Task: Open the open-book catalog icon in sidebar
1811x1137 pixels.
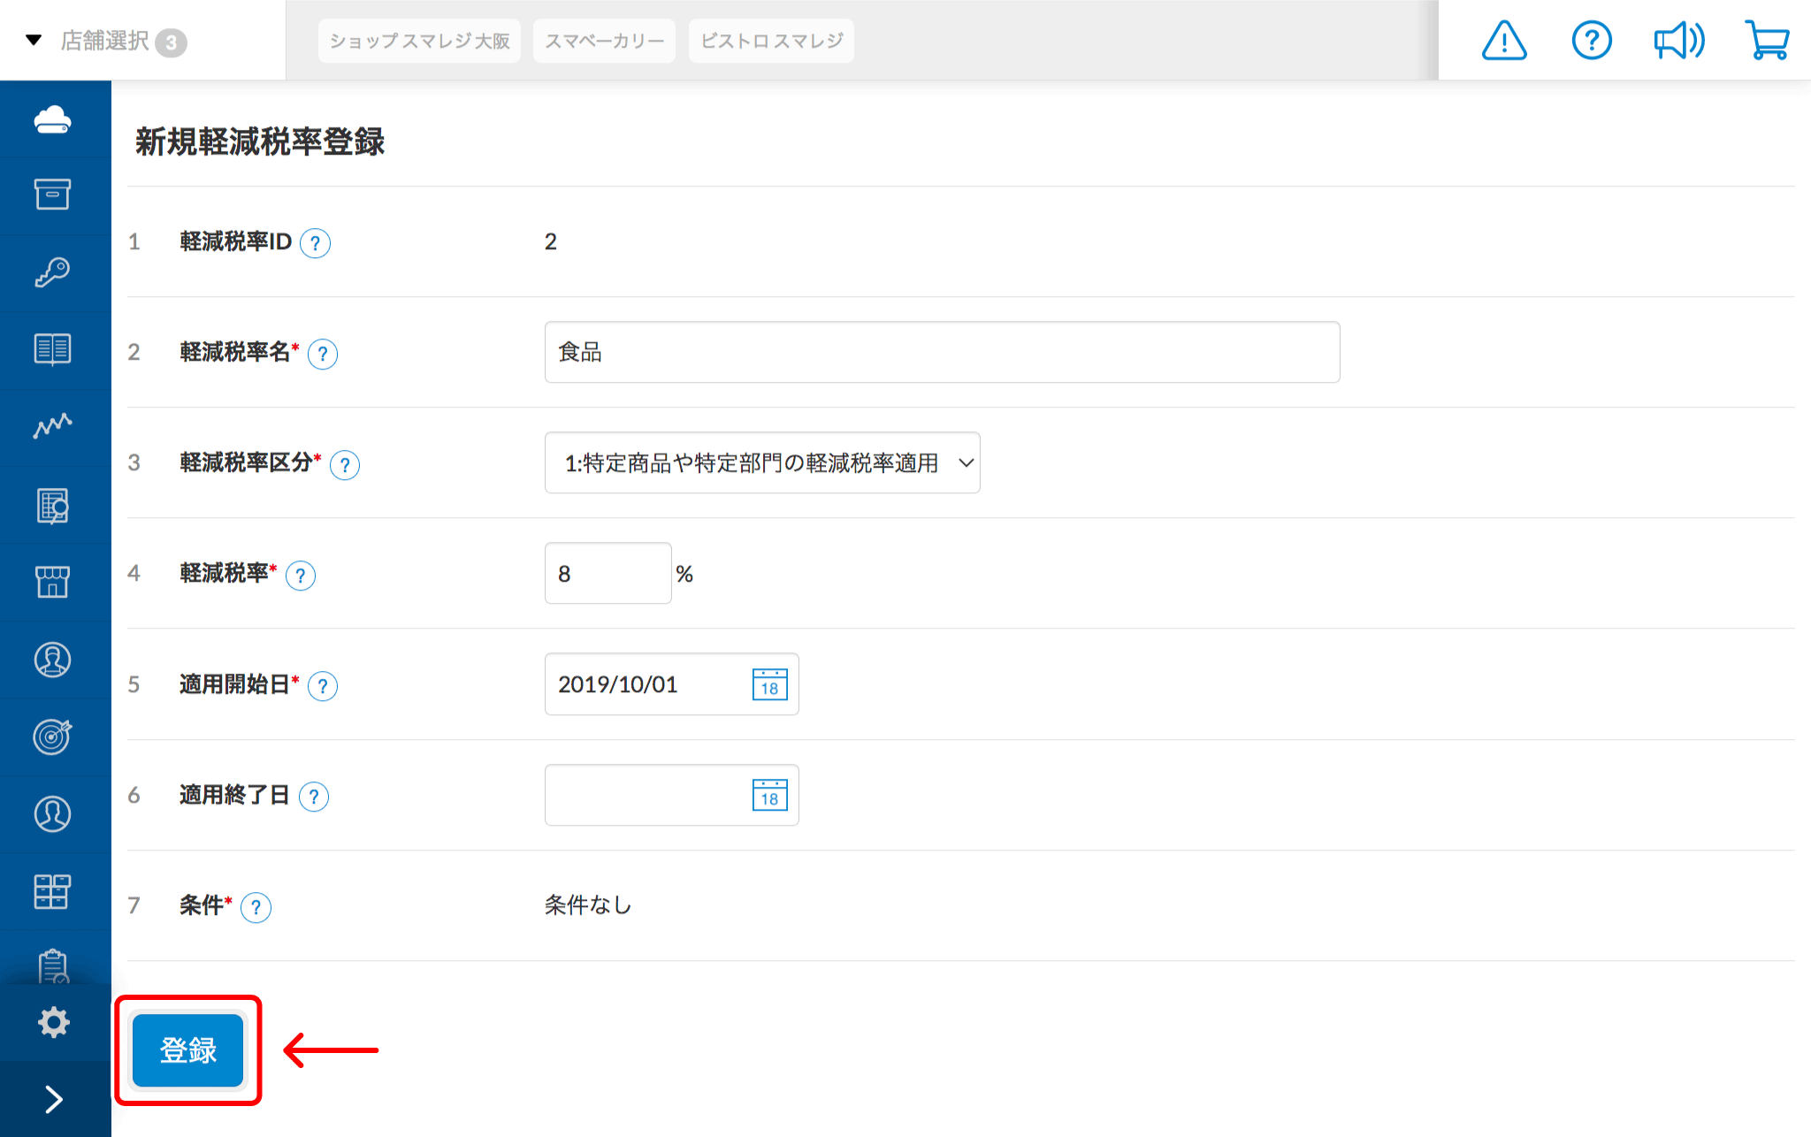Action: (x=53, y=349)
